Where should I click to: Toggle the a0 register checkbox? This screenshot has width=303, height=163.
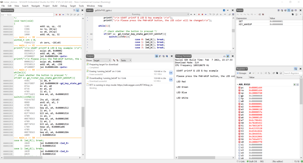239,101
